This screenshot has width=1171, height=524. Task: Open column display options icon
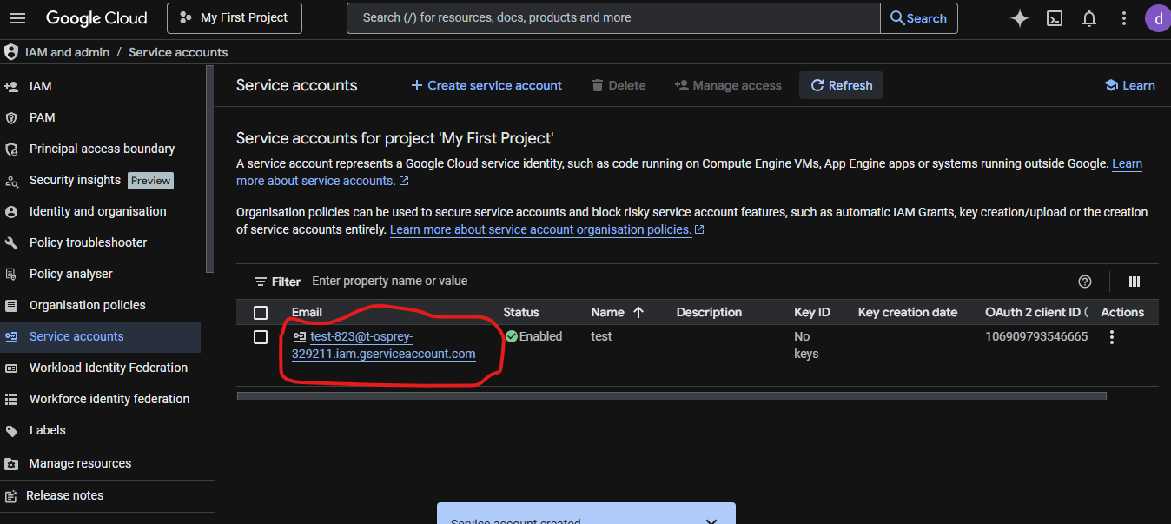[1135, 281]
